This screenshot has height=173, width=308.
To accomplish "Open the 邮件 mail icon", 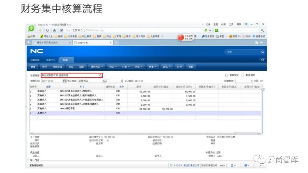I will pos(244,36).
